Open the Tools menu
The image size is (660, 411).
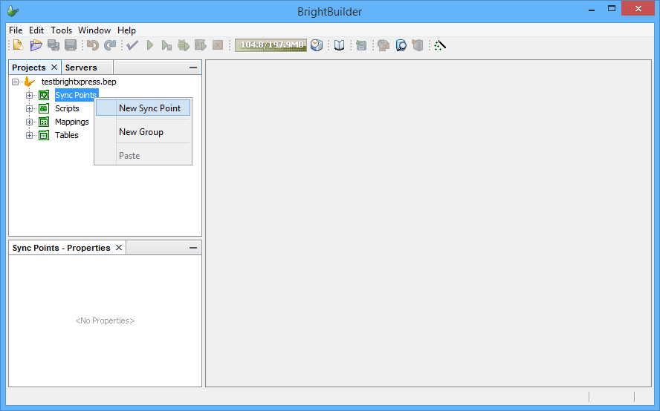[x=61, y=30]
